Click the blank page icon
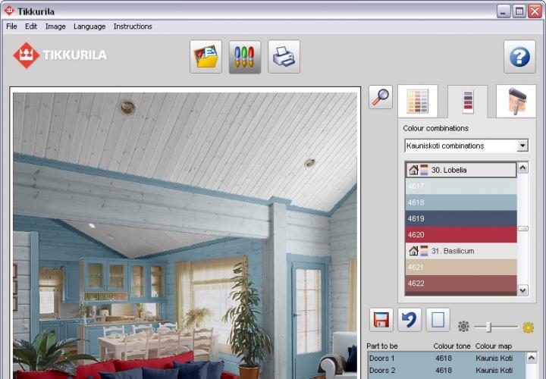The height and width of the screenshot is (379, 546). click(x=438, y=320)
